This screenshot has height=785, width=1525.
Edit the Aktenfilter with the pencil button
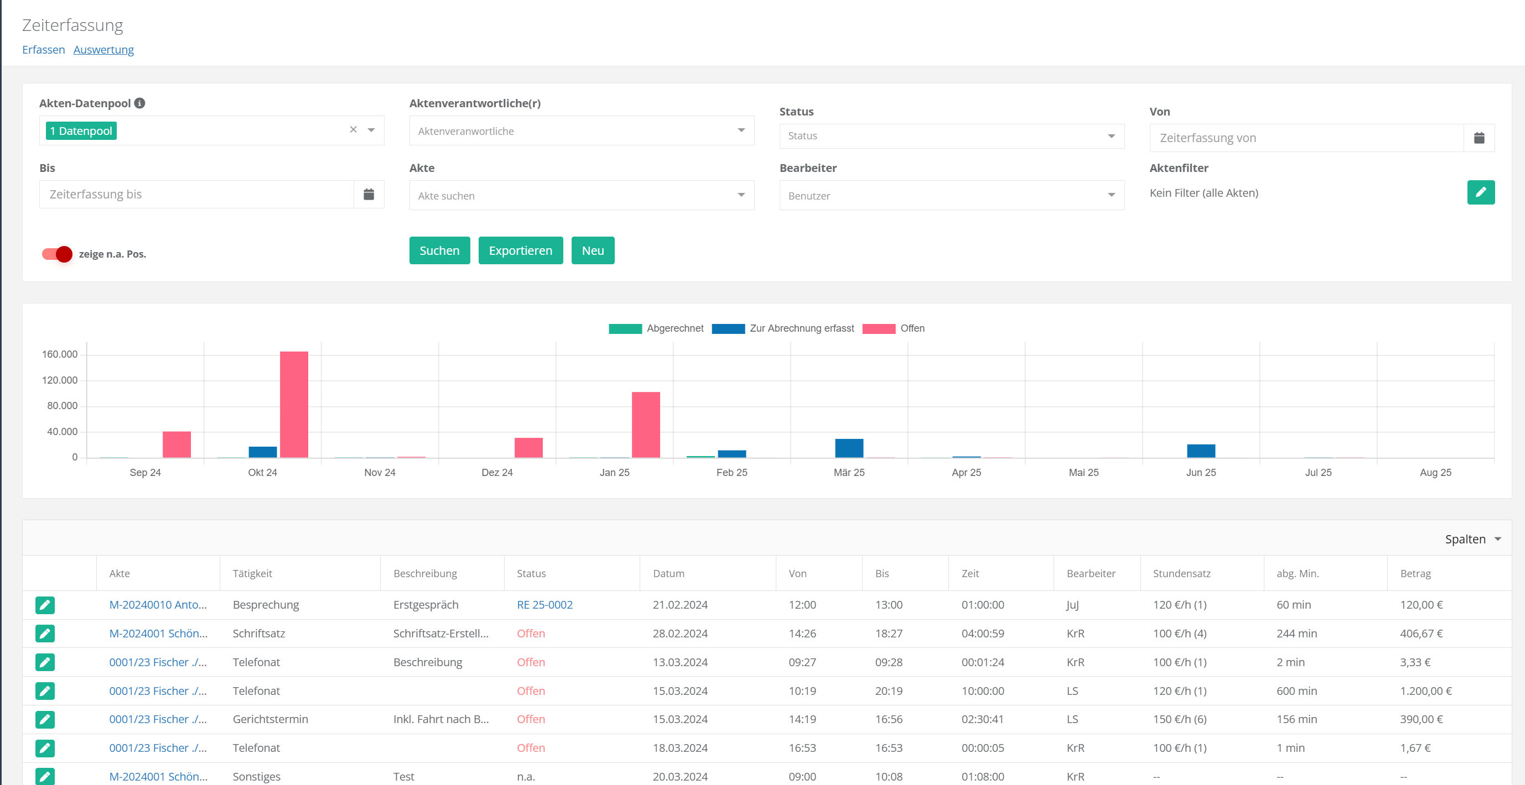(x=1480, y=192)
